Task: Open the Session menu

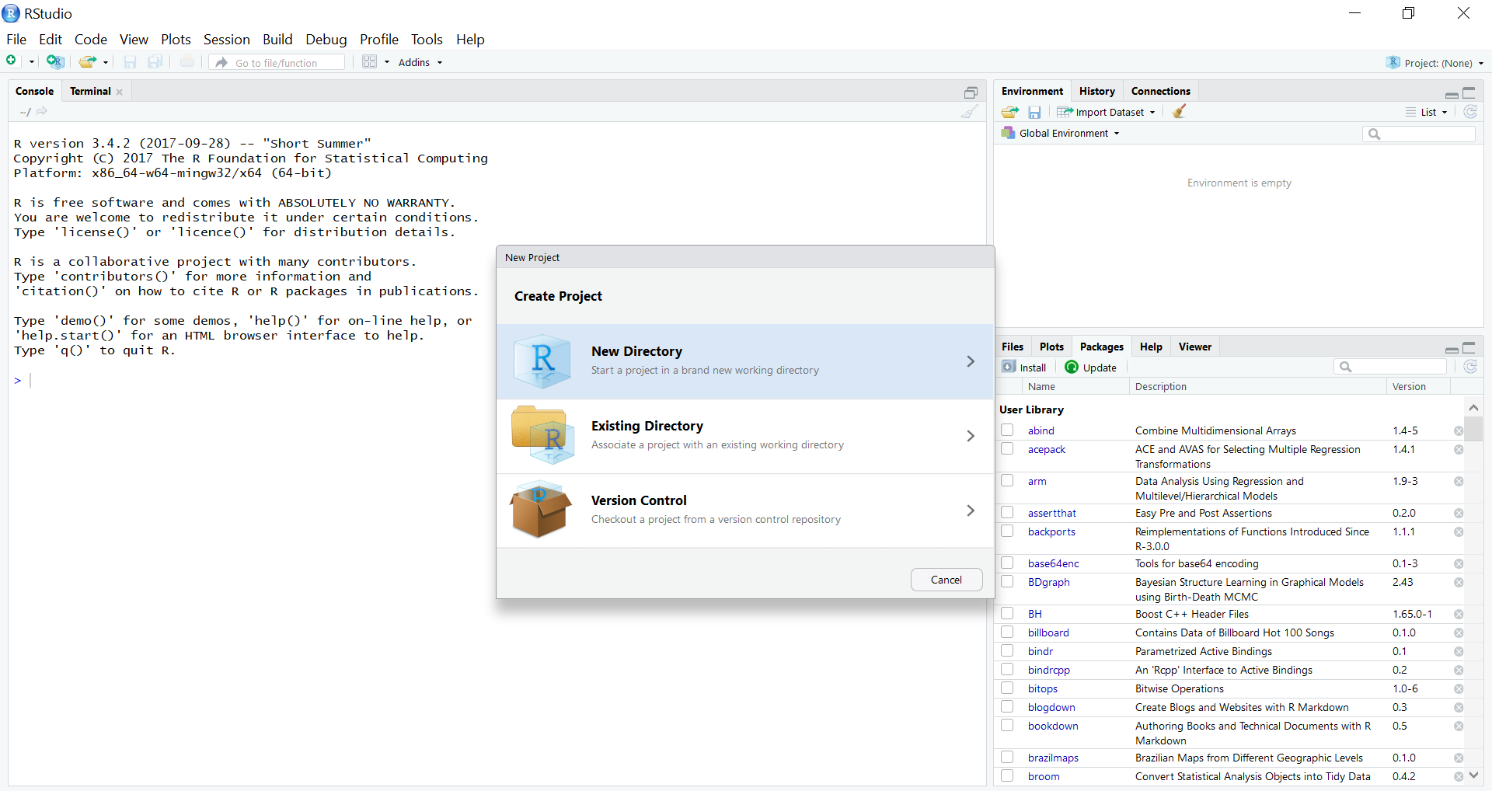Action: (x=226, y=40)
